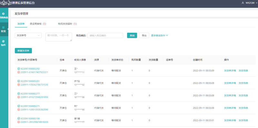Click the 发货单管理 page title

tap(21, 13)
